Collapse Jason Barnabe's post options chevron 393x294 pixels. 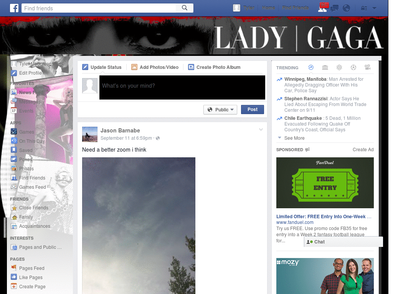coord(261,129)
